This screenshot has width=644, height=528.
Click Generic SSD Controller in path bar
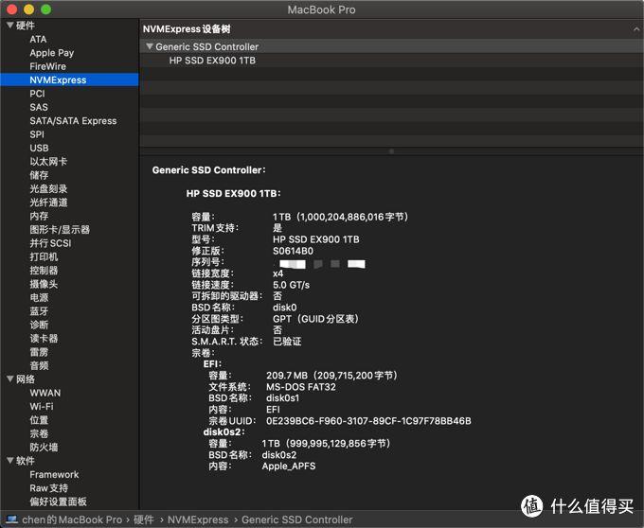pyautogui.click(x=297, y=519)
